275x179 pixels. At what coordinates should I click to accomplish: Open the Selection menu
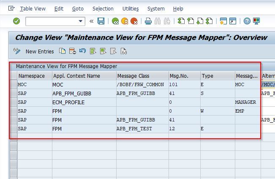pyautogui.click(x=103, y=9)
